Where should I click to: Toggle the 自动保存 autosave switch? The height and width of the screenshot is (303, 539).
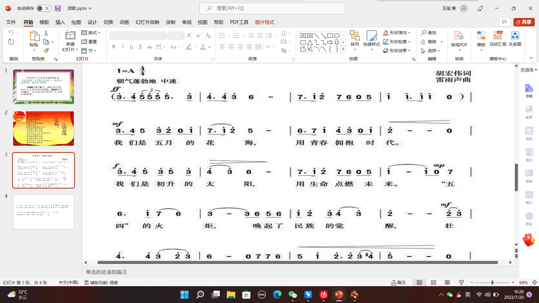(44, 8)
